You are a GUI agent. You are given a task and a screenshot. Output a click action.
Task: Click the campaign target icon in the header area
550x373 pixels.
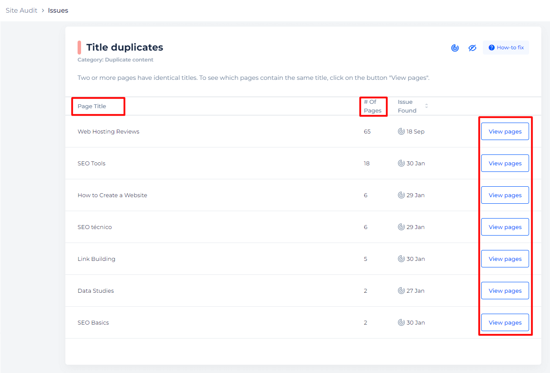(x=455, y=48)
